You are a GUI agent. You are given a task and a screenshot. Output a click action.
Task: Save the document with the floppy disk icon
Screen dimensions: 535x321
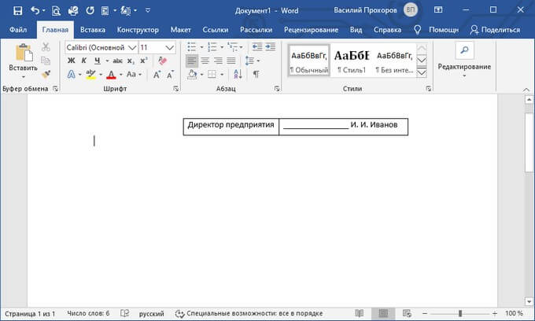coord(18,10)
